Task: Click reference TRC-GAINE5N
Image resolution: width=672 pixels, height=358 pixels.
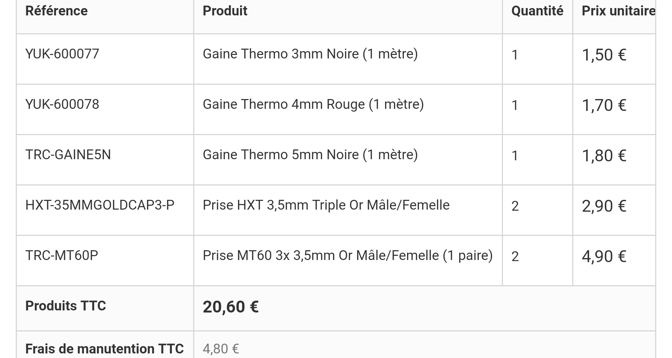Action: click(x=68, y=155)
